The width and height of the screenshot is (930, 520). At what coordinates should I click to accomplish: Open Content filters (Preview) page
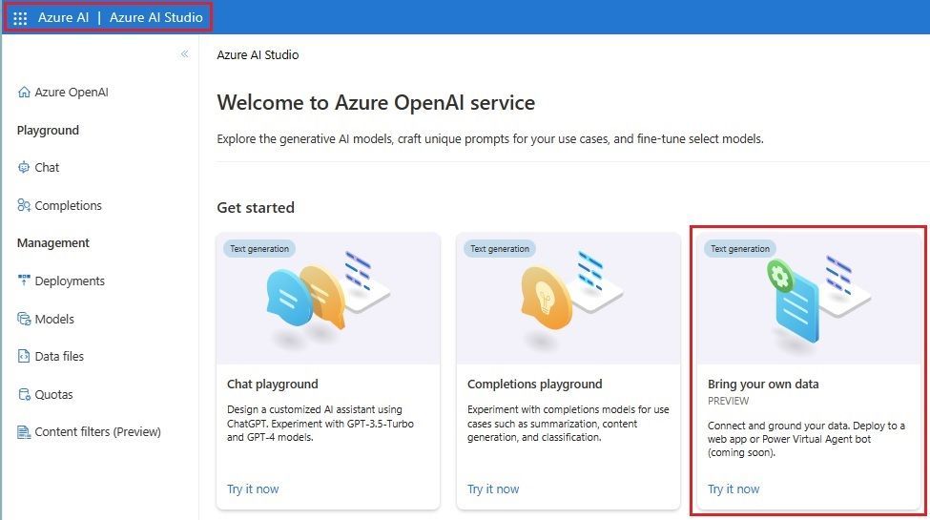tap(97, 432)
